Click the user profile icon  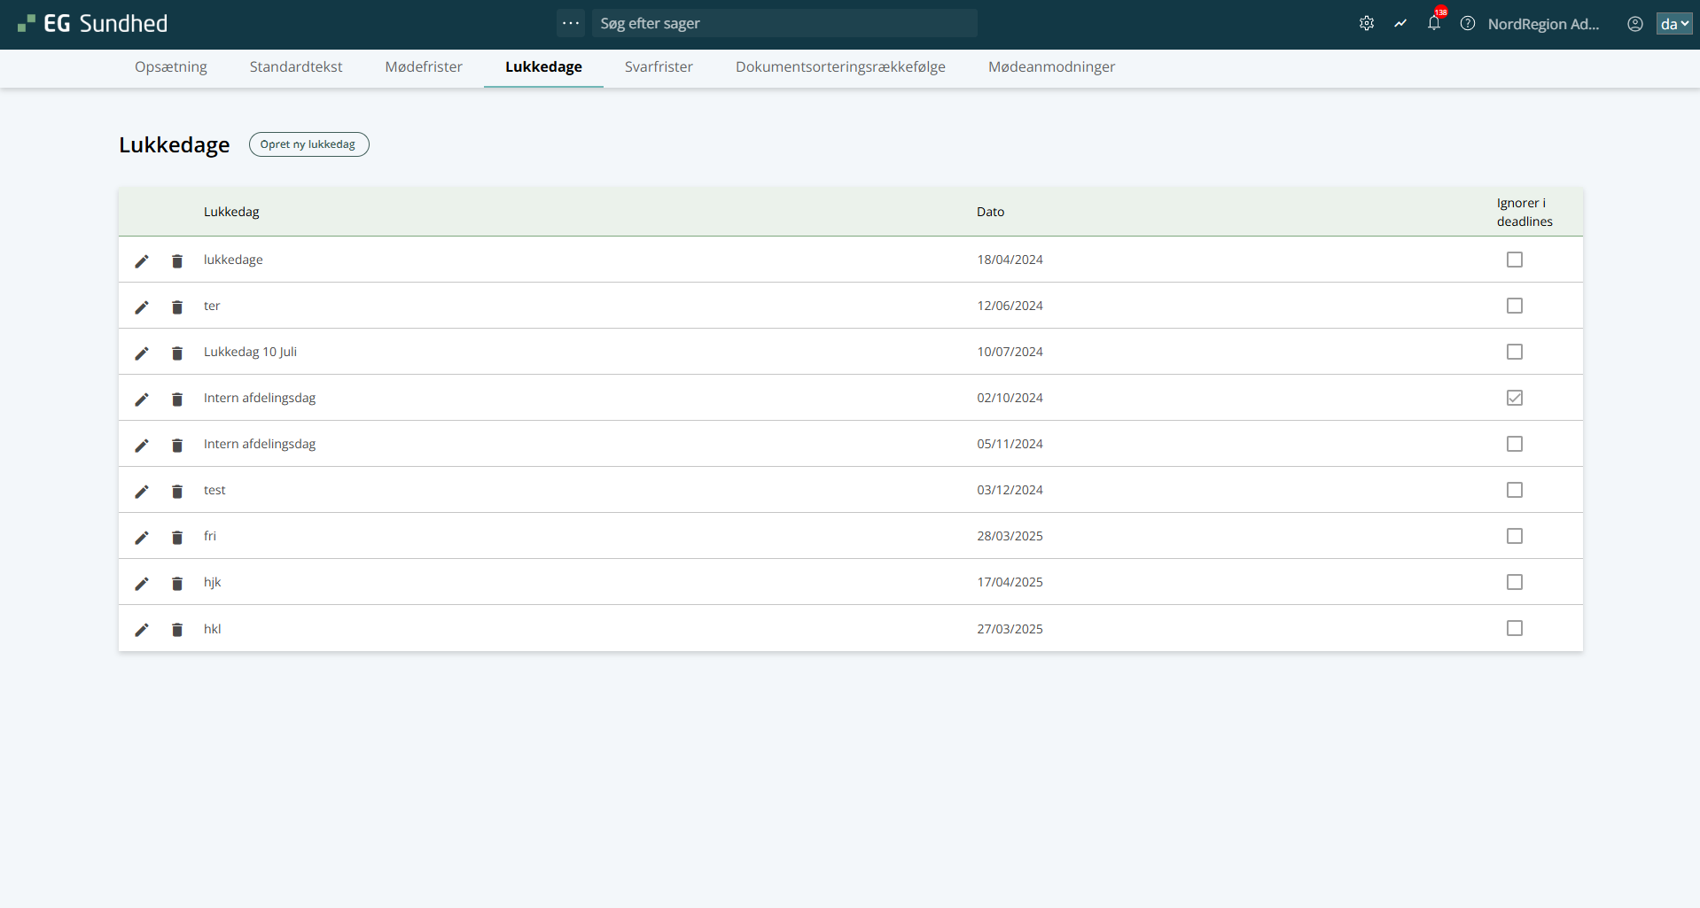coord(1635,24)
